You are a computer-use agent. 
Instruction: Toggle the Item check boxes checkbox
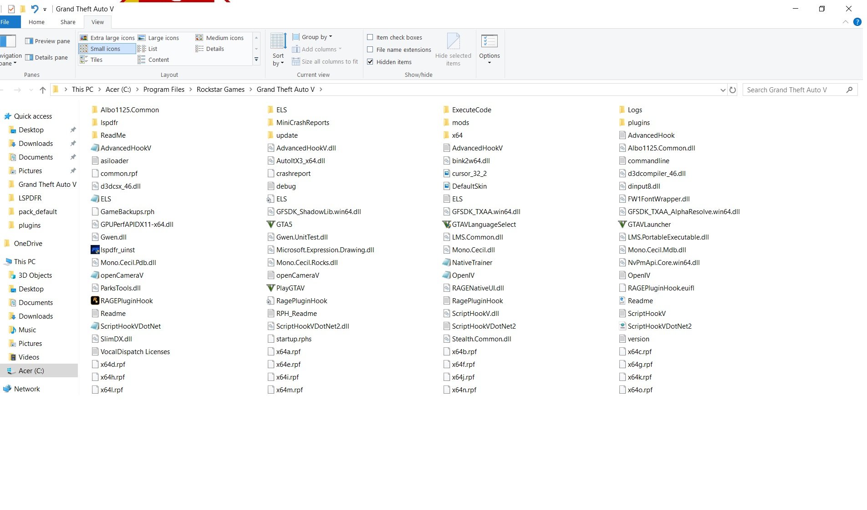[370, 37]
